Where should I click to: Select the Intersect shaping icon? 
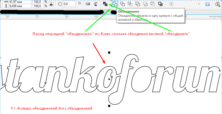tap(130, 4)
